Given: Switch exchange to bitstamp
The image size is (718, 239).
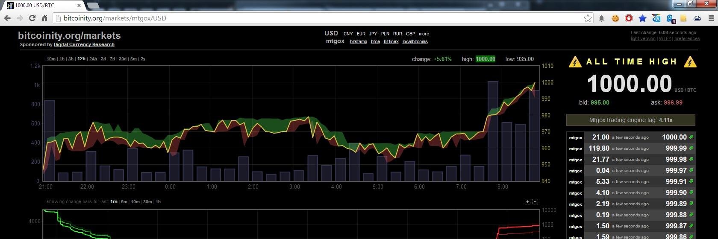Looking at the screenshot, I should (359, 41).
